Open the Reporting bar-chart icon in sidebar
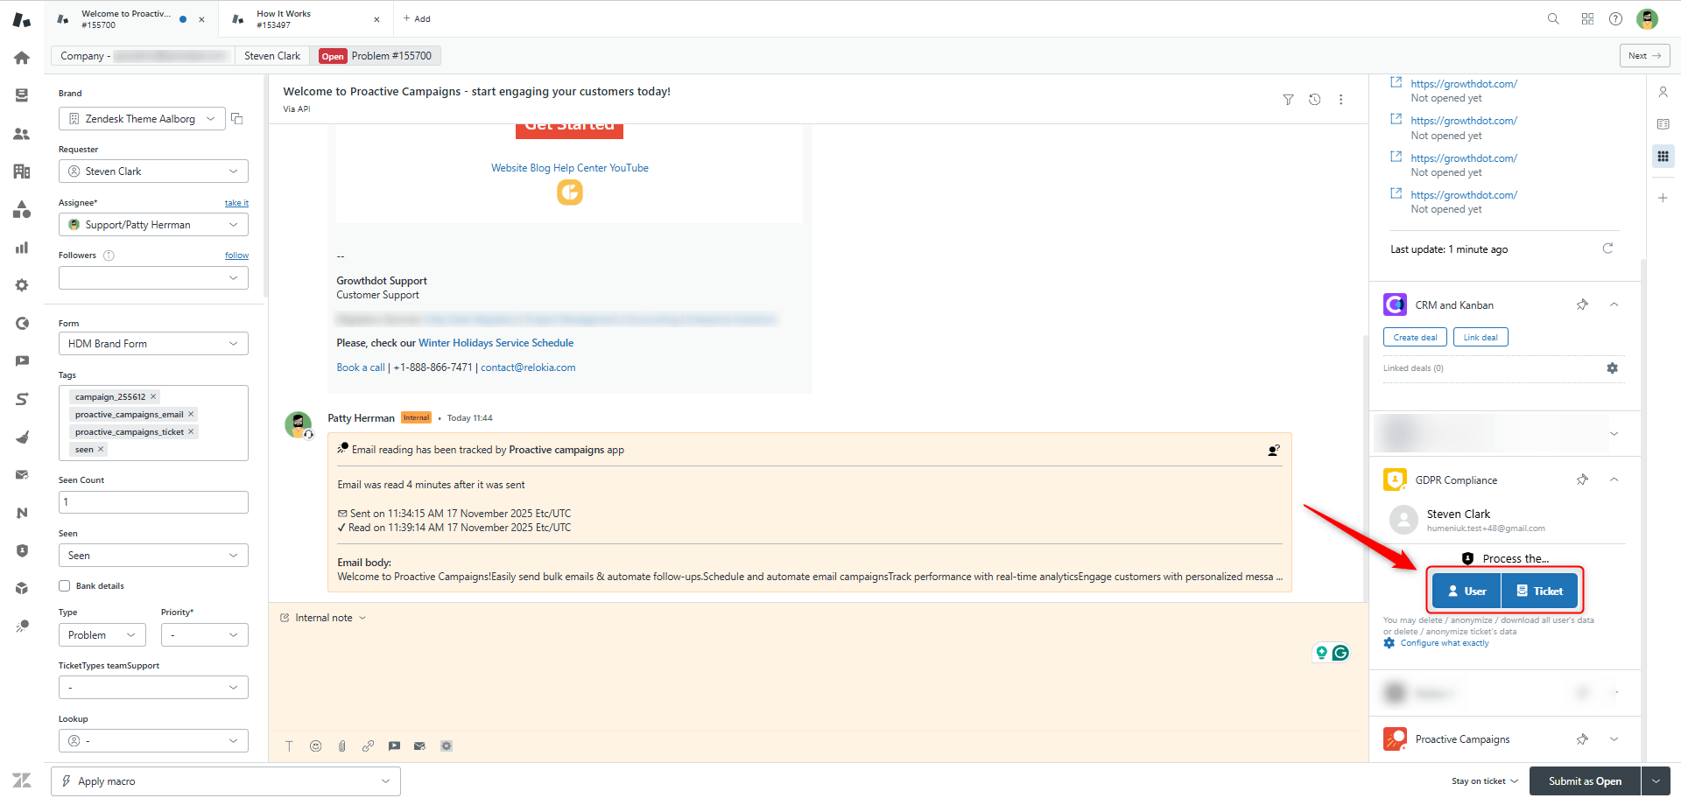This screenshot has height=798, width=1681. tap(22, 248)
